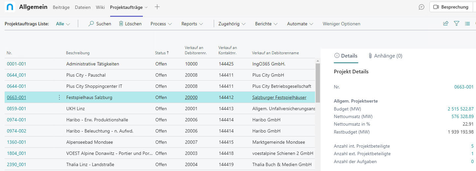
Task: Sort by the Status column header
Action: pos(161,53)
